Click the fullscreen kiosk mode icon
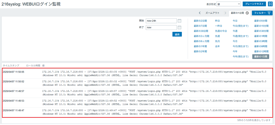Screen dimensions: 275x125 click(x=270, y=4)
